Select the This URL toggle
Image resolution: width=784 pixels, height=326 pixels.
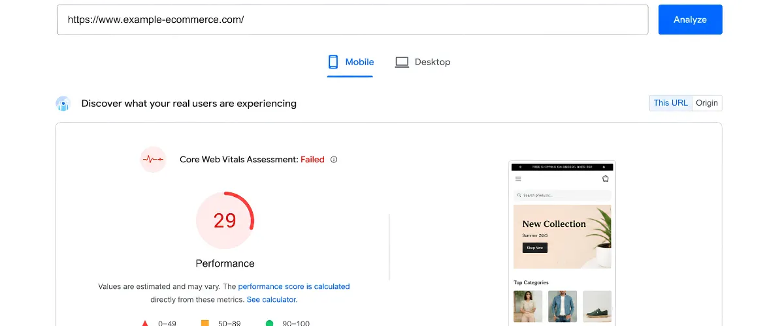670,103
